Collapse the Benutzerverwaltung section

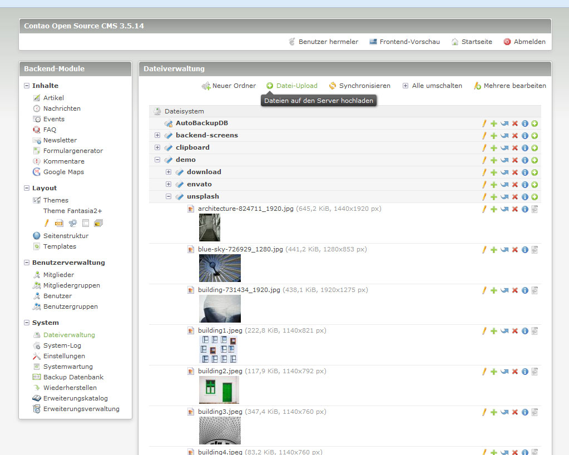[27, 263]
